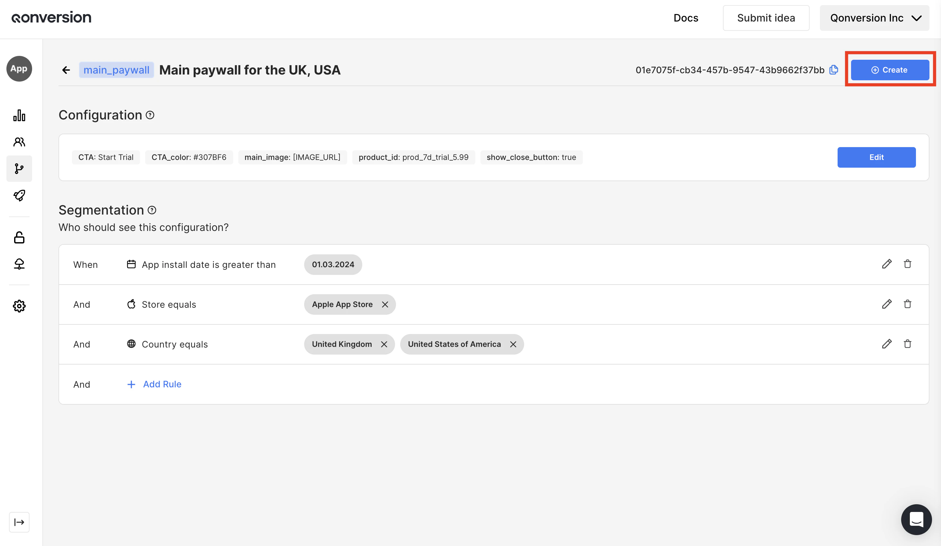Screen dimensions: 941x546
Task: Open the users sidebar icon
Action: pos(19,142)
